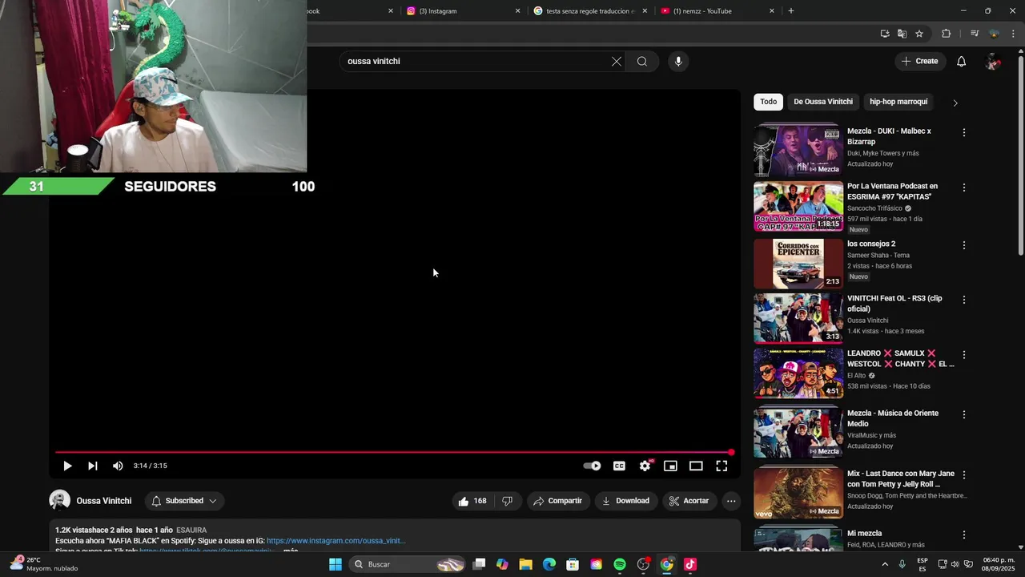This screenshot has height=577, width=1025.
Task: Dislike the video
Action: [507, 501]
